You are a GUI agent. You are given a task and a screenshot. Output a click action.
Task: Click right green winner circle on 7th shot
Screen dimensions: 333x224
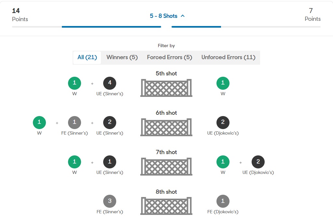pyautogui.click(x=223, y=162)
